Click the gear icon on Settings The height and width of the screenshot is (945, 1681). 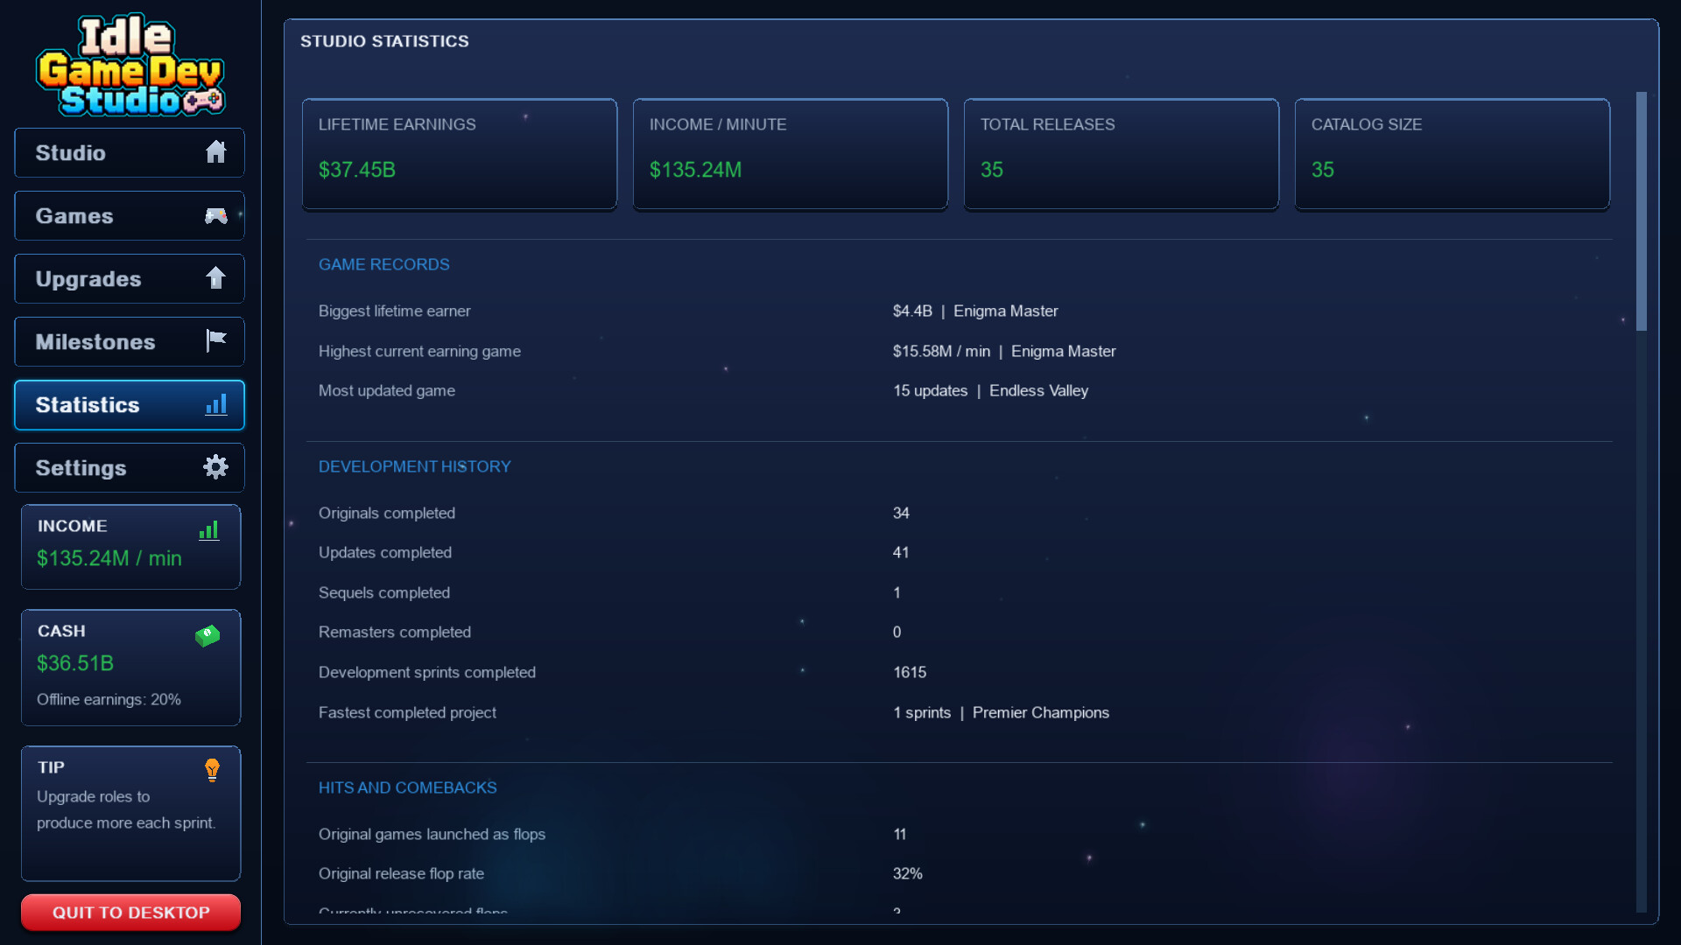coord(215,467)
